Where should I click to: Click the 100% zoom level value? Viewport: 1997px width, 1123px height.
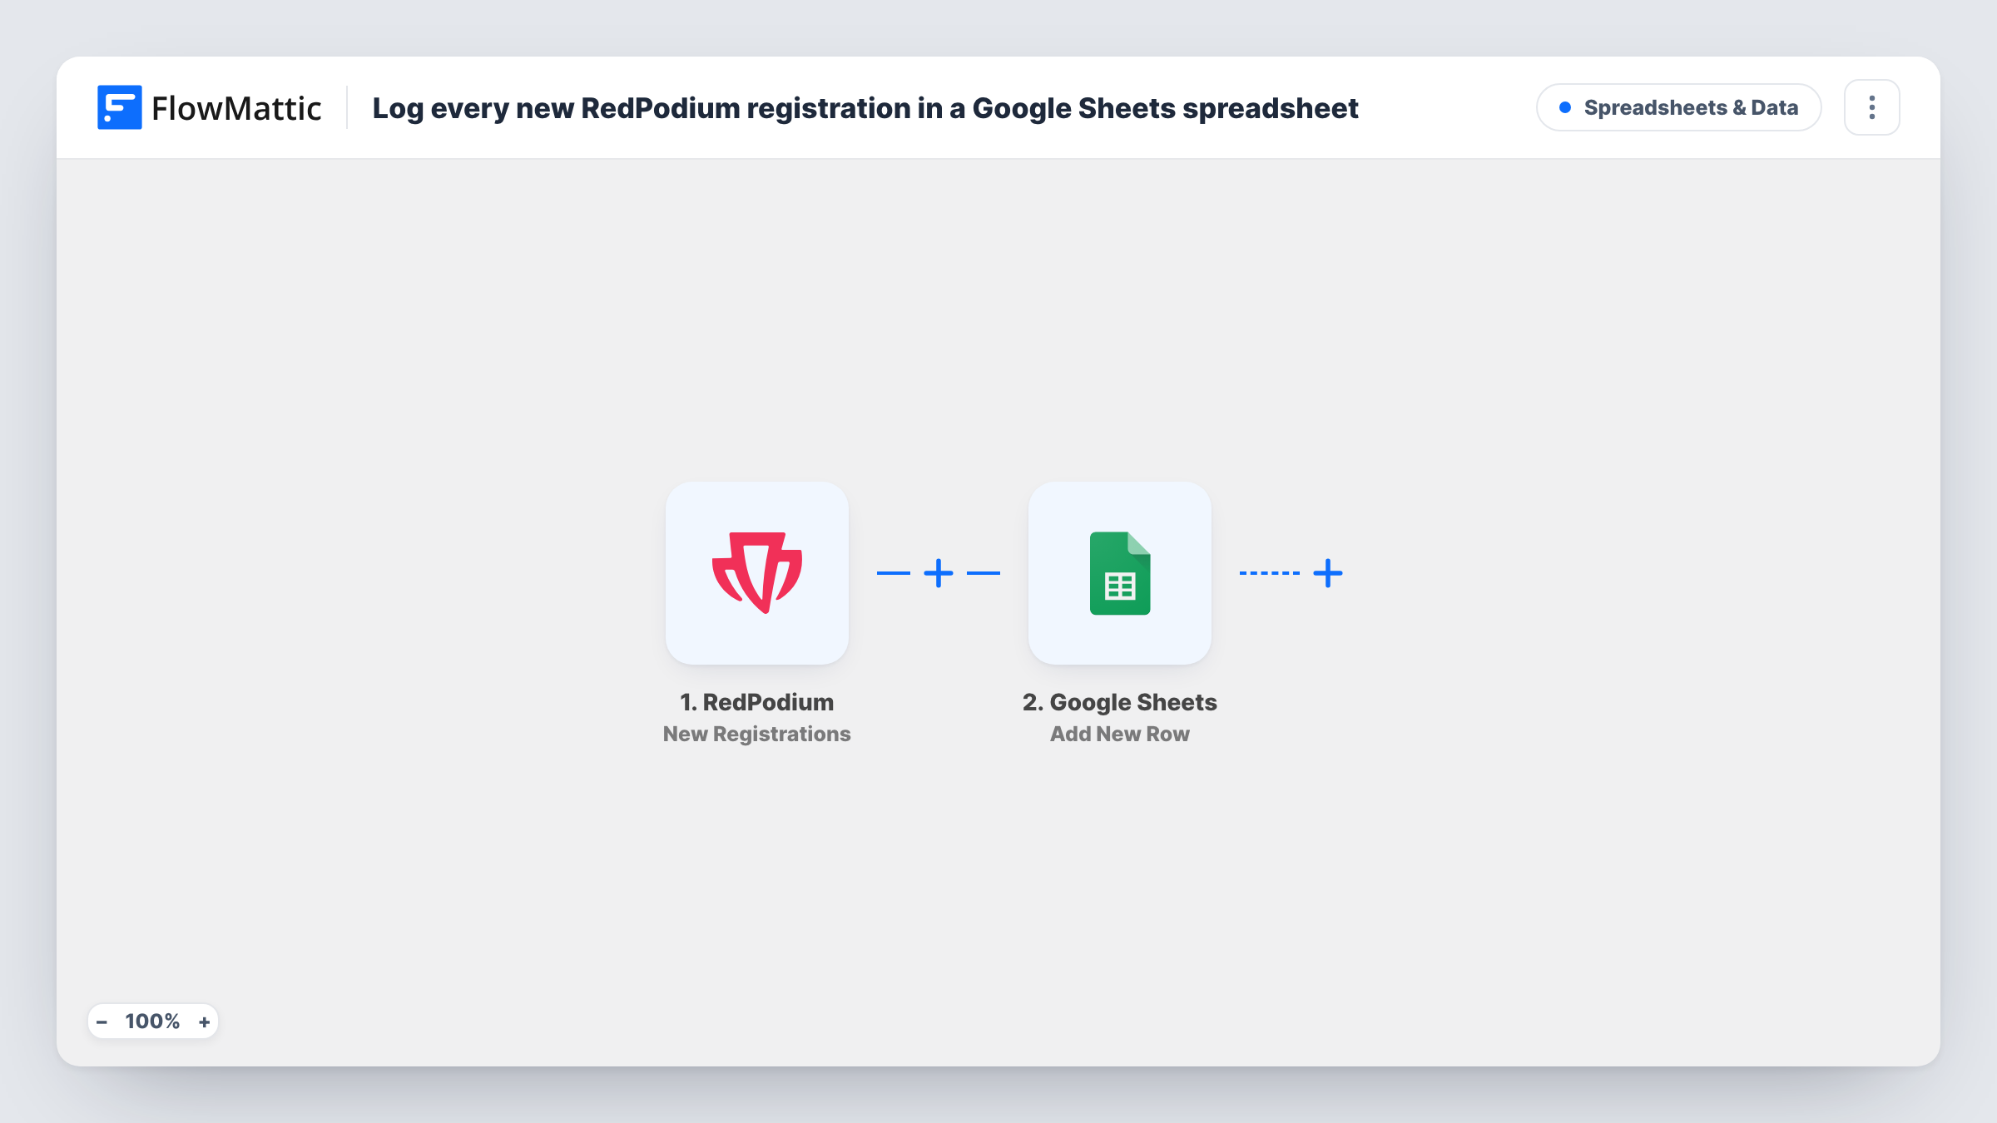[152, 1022]
